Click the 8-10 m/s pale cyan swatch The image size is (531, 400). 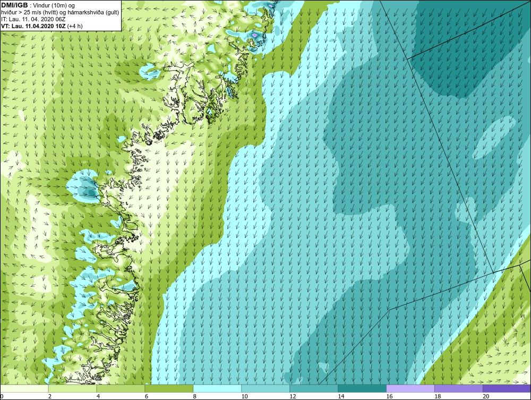217,388
